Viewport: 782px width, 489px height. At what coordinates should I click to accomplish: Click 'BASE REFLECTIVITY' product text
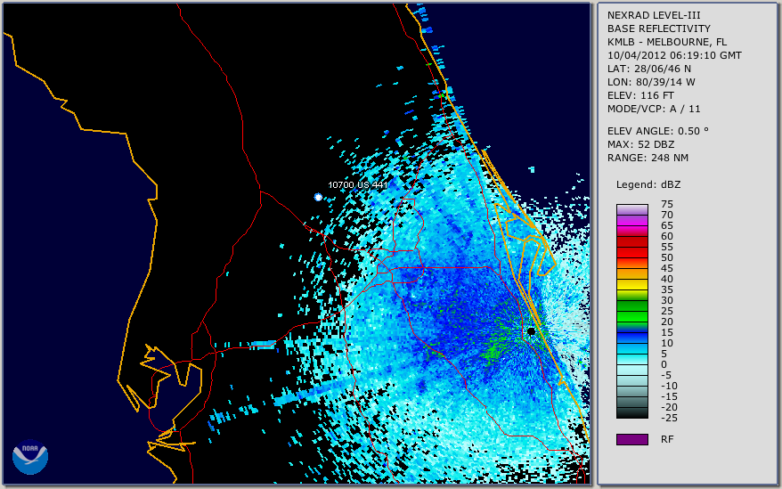pos(659,29)
